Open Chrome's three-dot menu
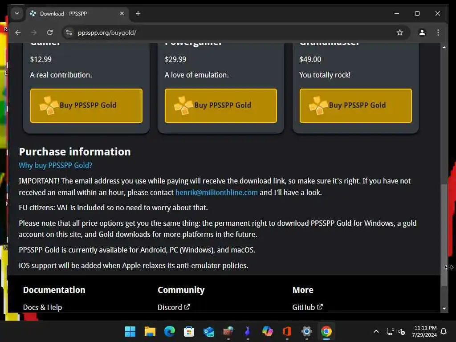Image resolution: width=456 pixels, height=342 pixels. pyautogui.click(x=438, y=33)
